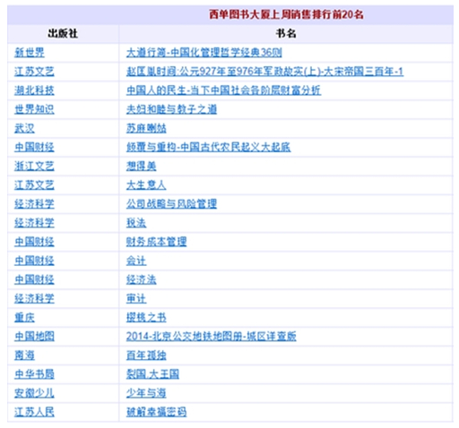Click 中国财经 publisher beside 倾覆与重构 book
Screen dimensions: 459x428
point(34,147)
